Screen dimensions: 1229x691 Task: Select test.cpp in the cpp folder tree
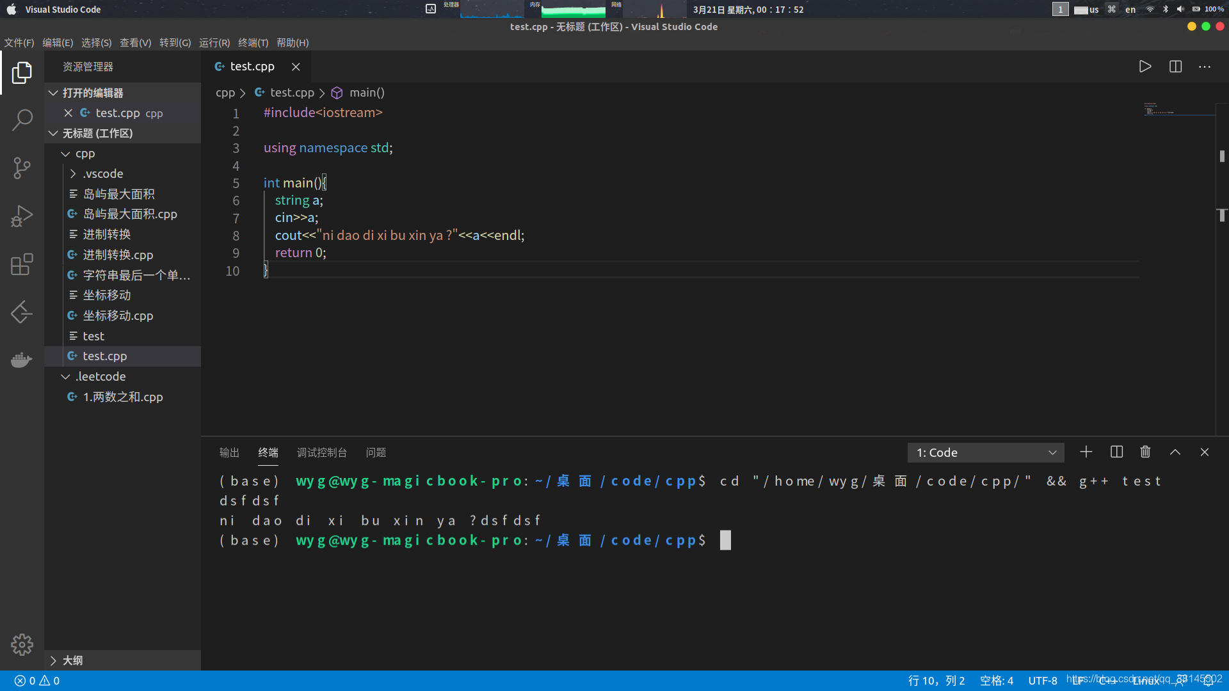point(122,356)
